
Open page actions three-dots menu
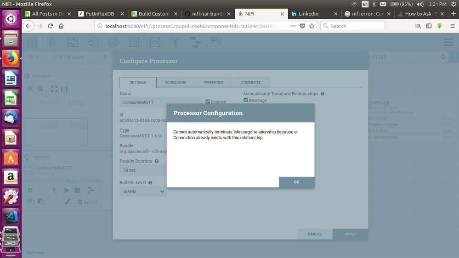tap(293, 26)
